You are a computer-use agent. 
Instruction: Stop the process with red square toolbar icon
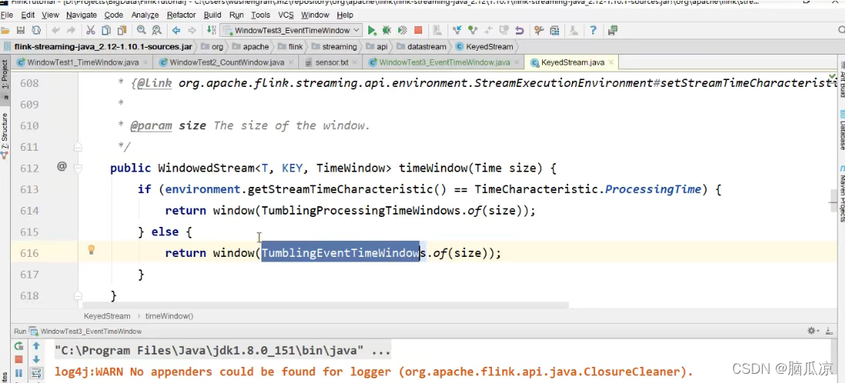(418, 31)
